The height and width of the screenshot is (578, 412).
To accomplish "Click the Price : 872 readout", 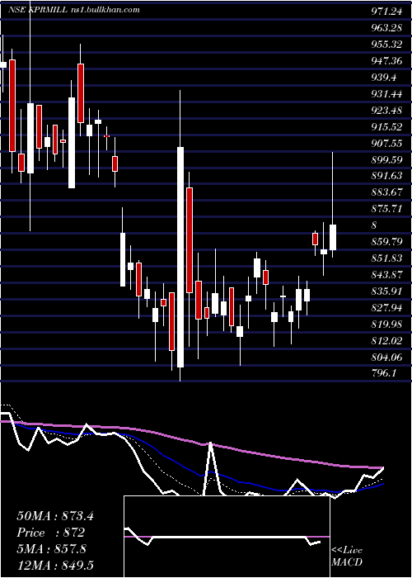I will 51,533.
